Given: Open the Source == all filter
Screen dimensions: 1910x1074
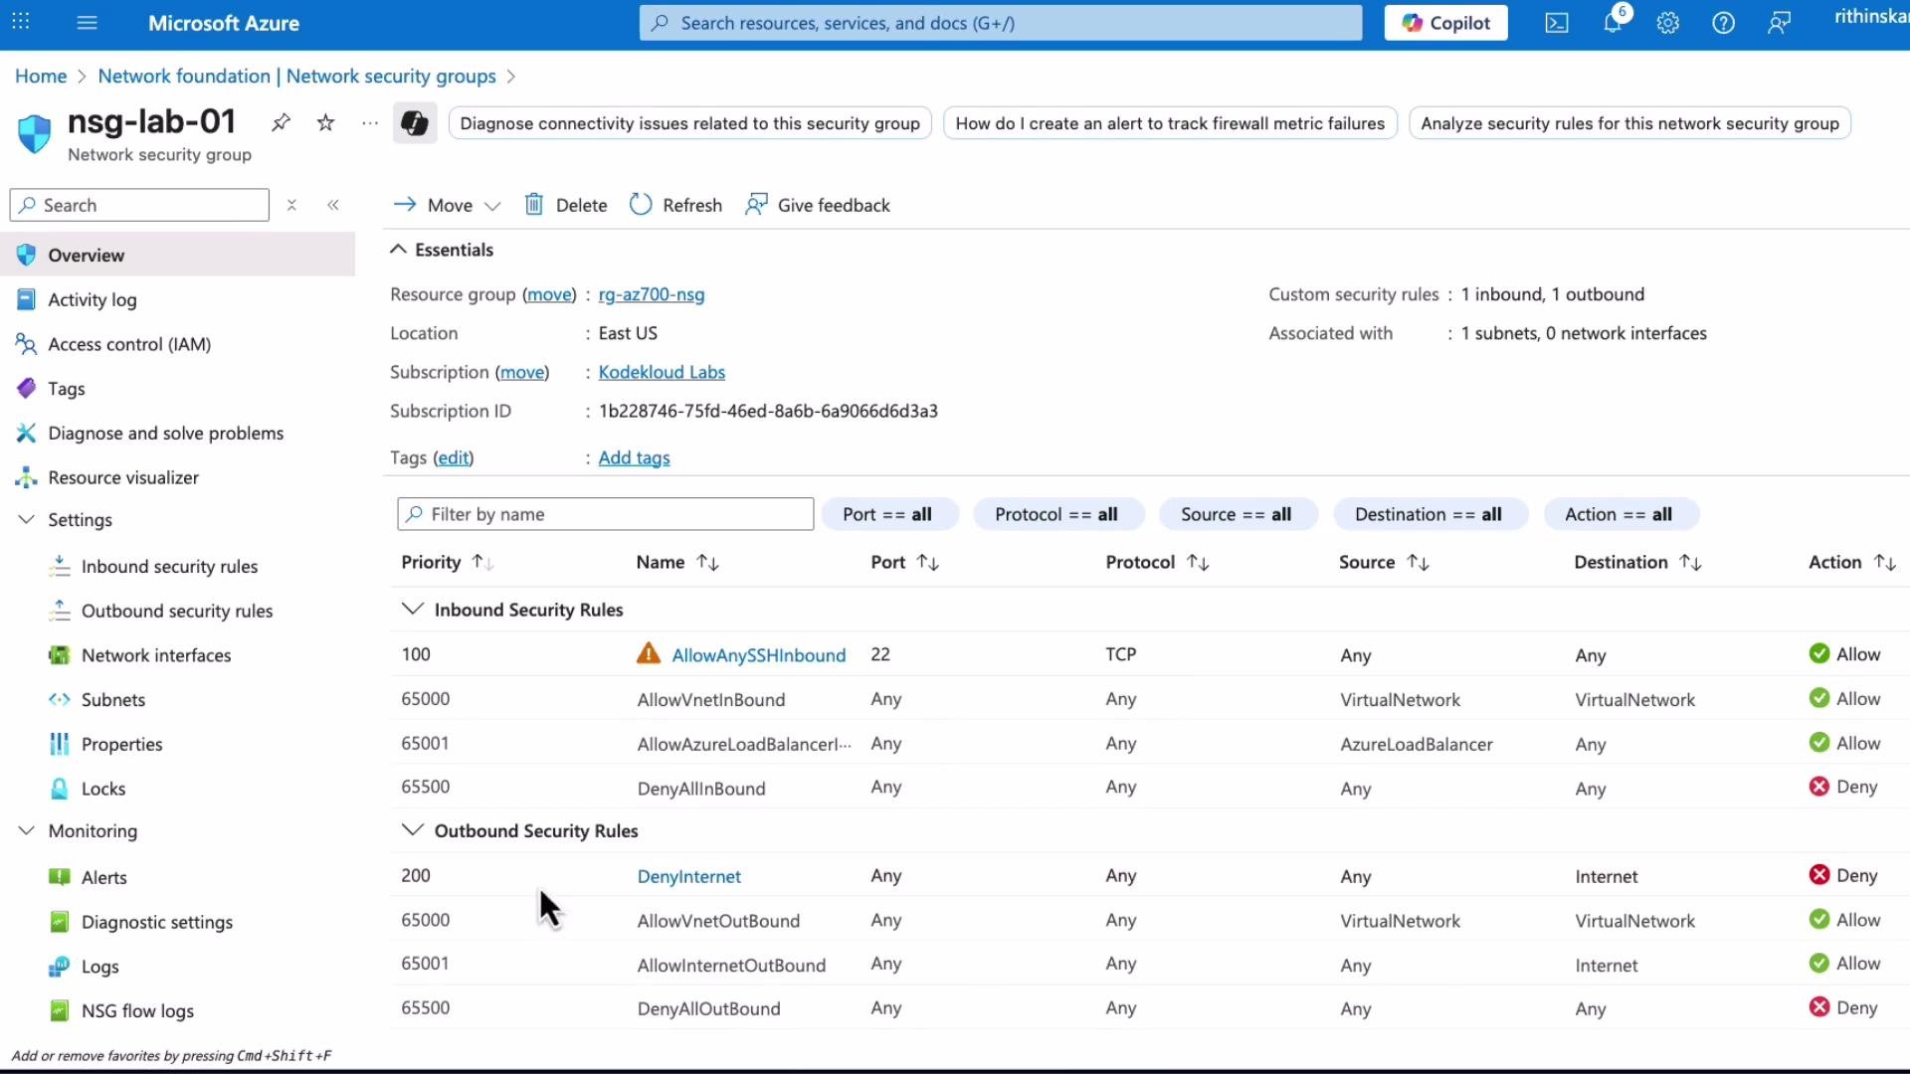Looking at the screenshot, I should pos(1237,514).
